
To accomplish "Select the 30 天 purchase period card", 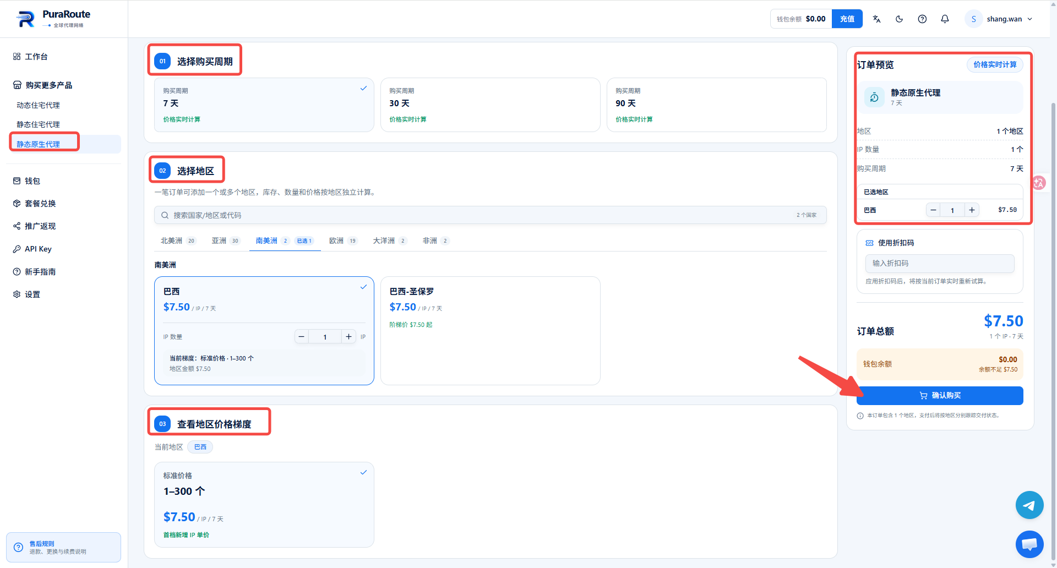I will tap(490, 105).
